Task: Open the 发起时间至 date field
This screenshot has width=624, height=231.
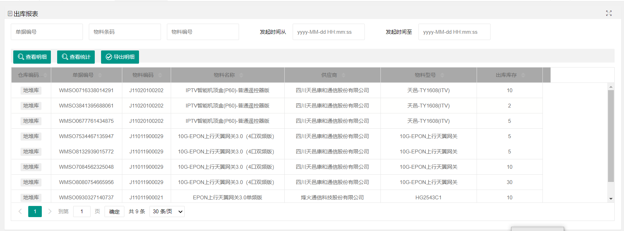Action: 454,32
